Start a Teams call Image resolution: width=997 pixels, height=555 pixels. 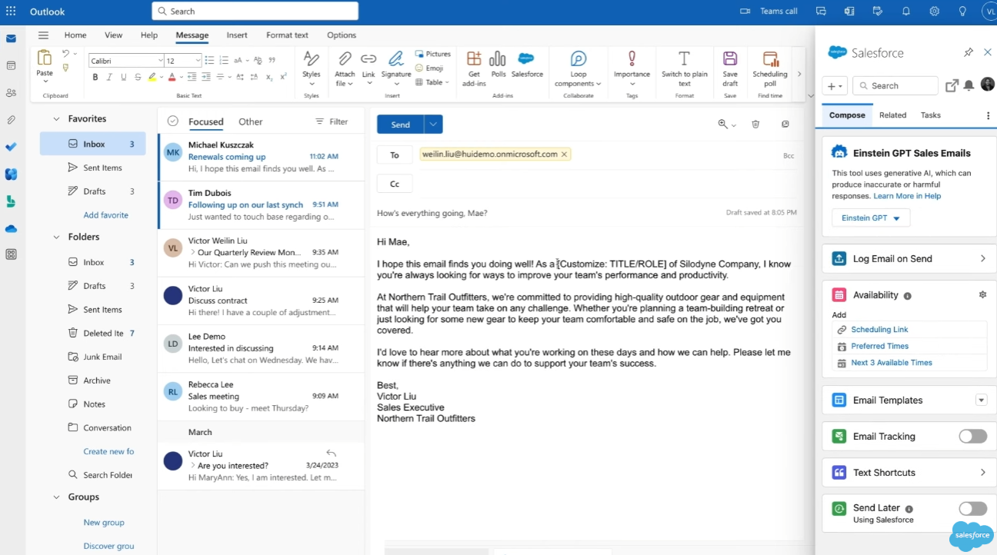768,11
